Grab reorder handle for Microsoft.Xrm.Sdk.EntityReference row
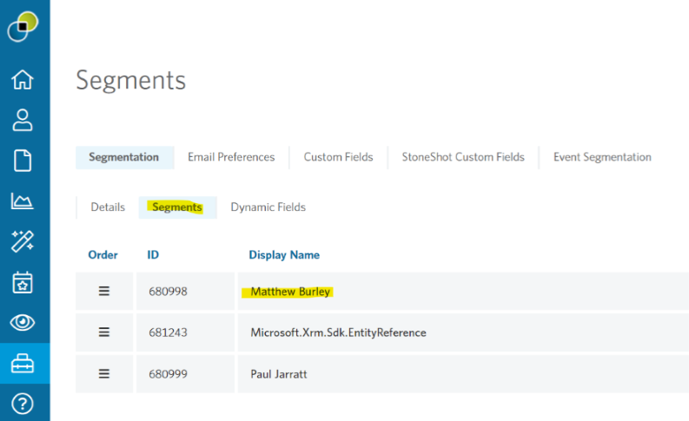The image size is (689, 421). pos(104,332)
